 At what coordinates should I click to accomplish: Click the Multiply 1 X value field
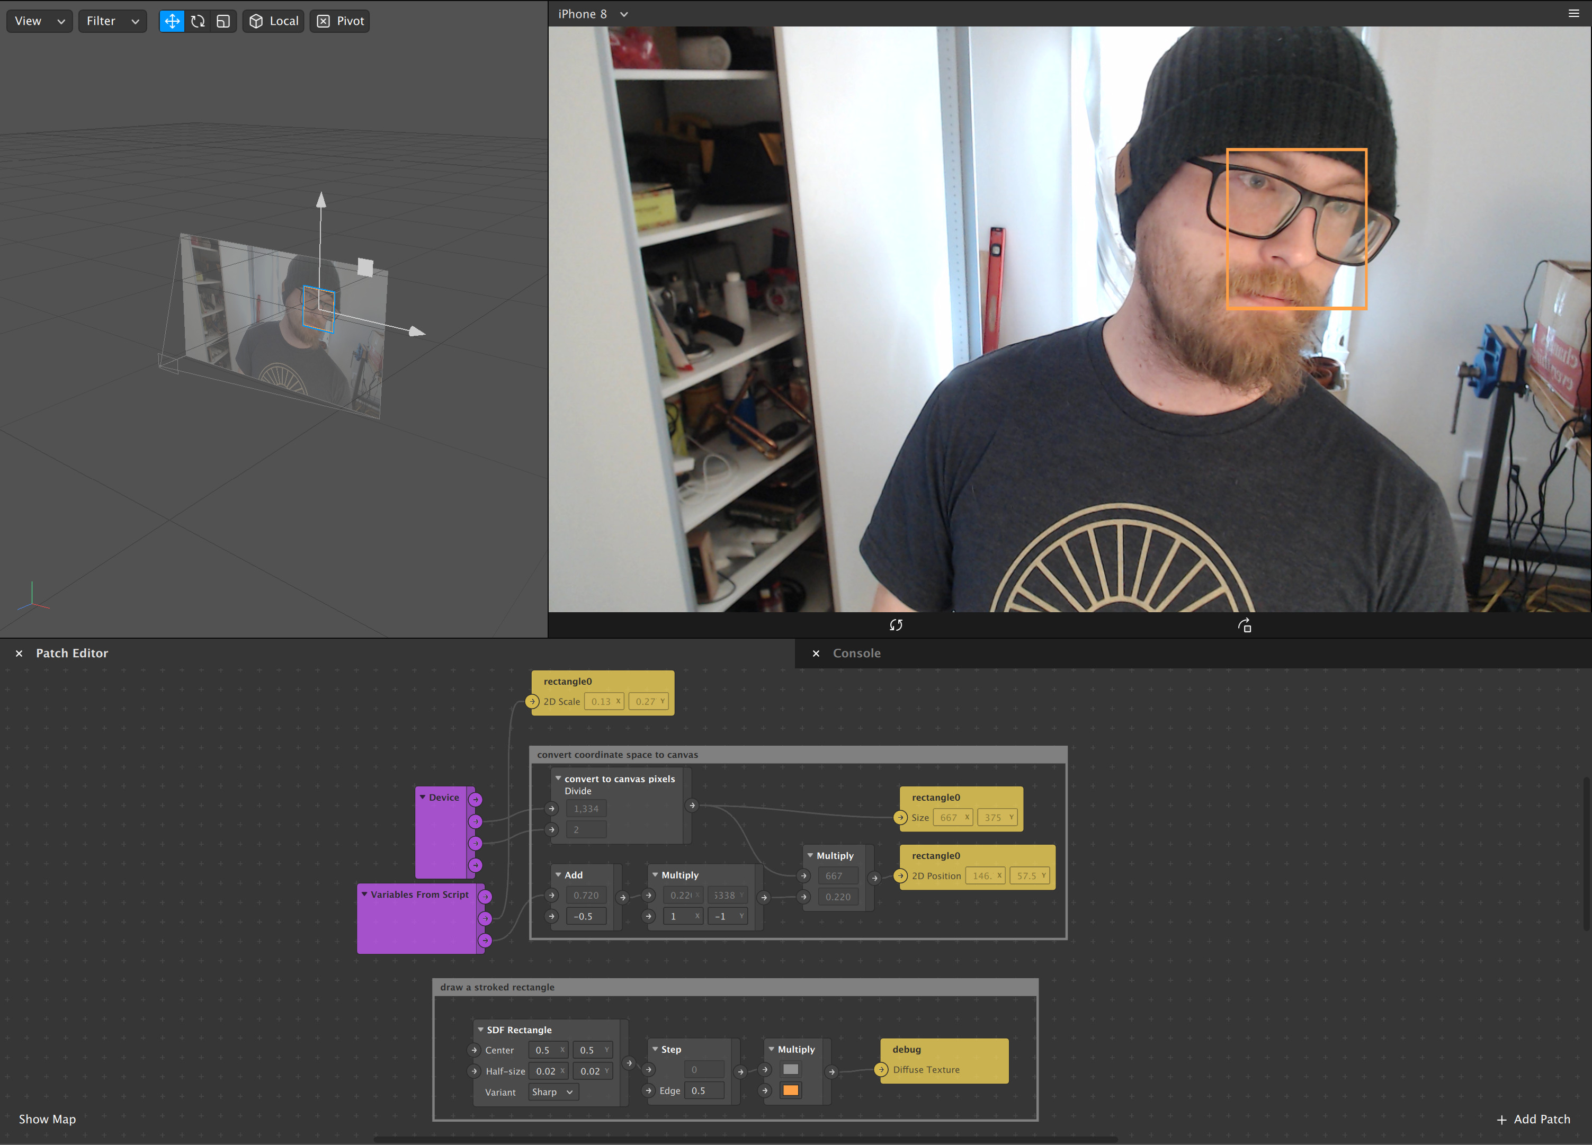coord(683,916)
